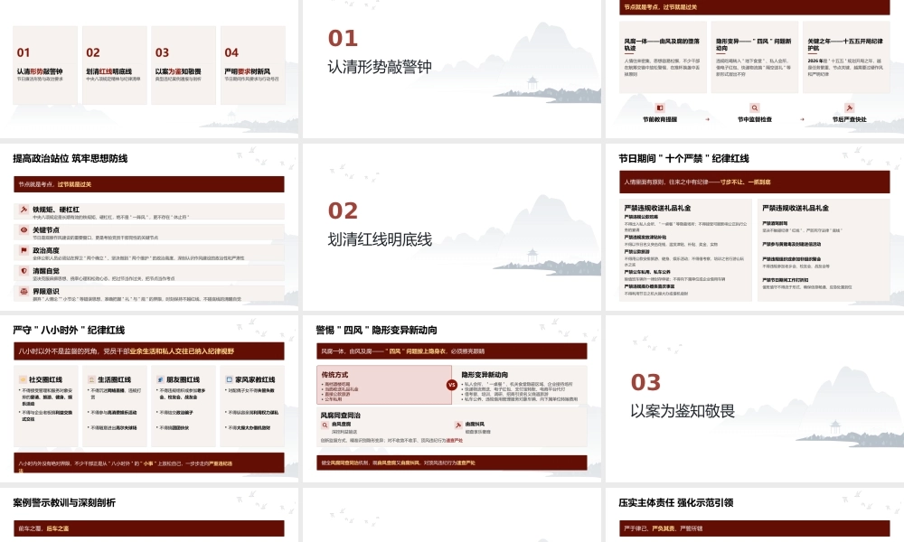Click the icon beside 社交圈红线
Image resolution: width=904 pixels, height=542 pixels.
tap(24, 379)
